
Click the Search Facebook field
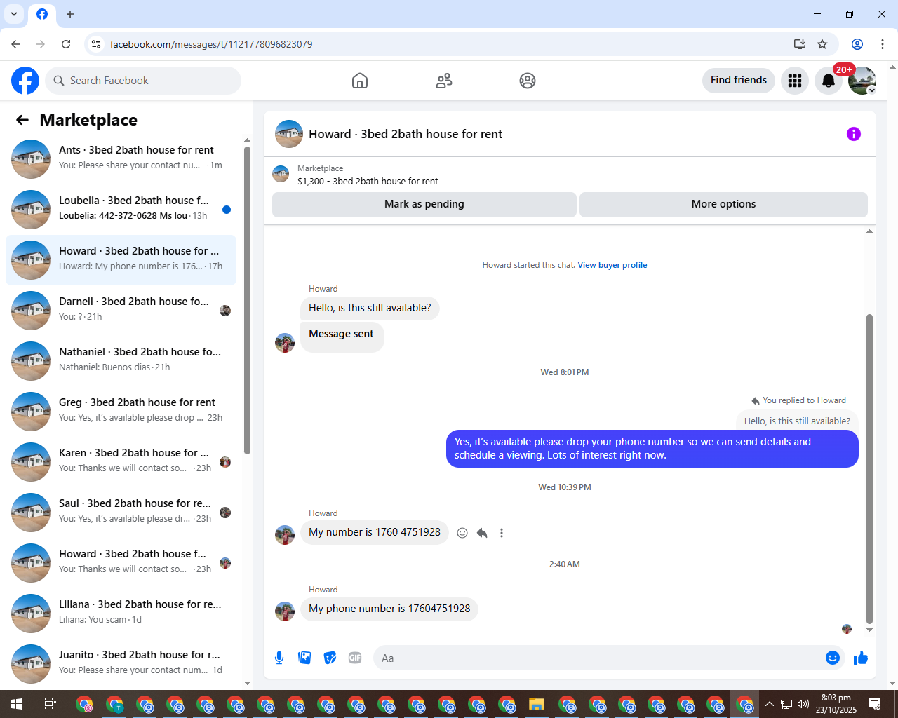point(143,81)
